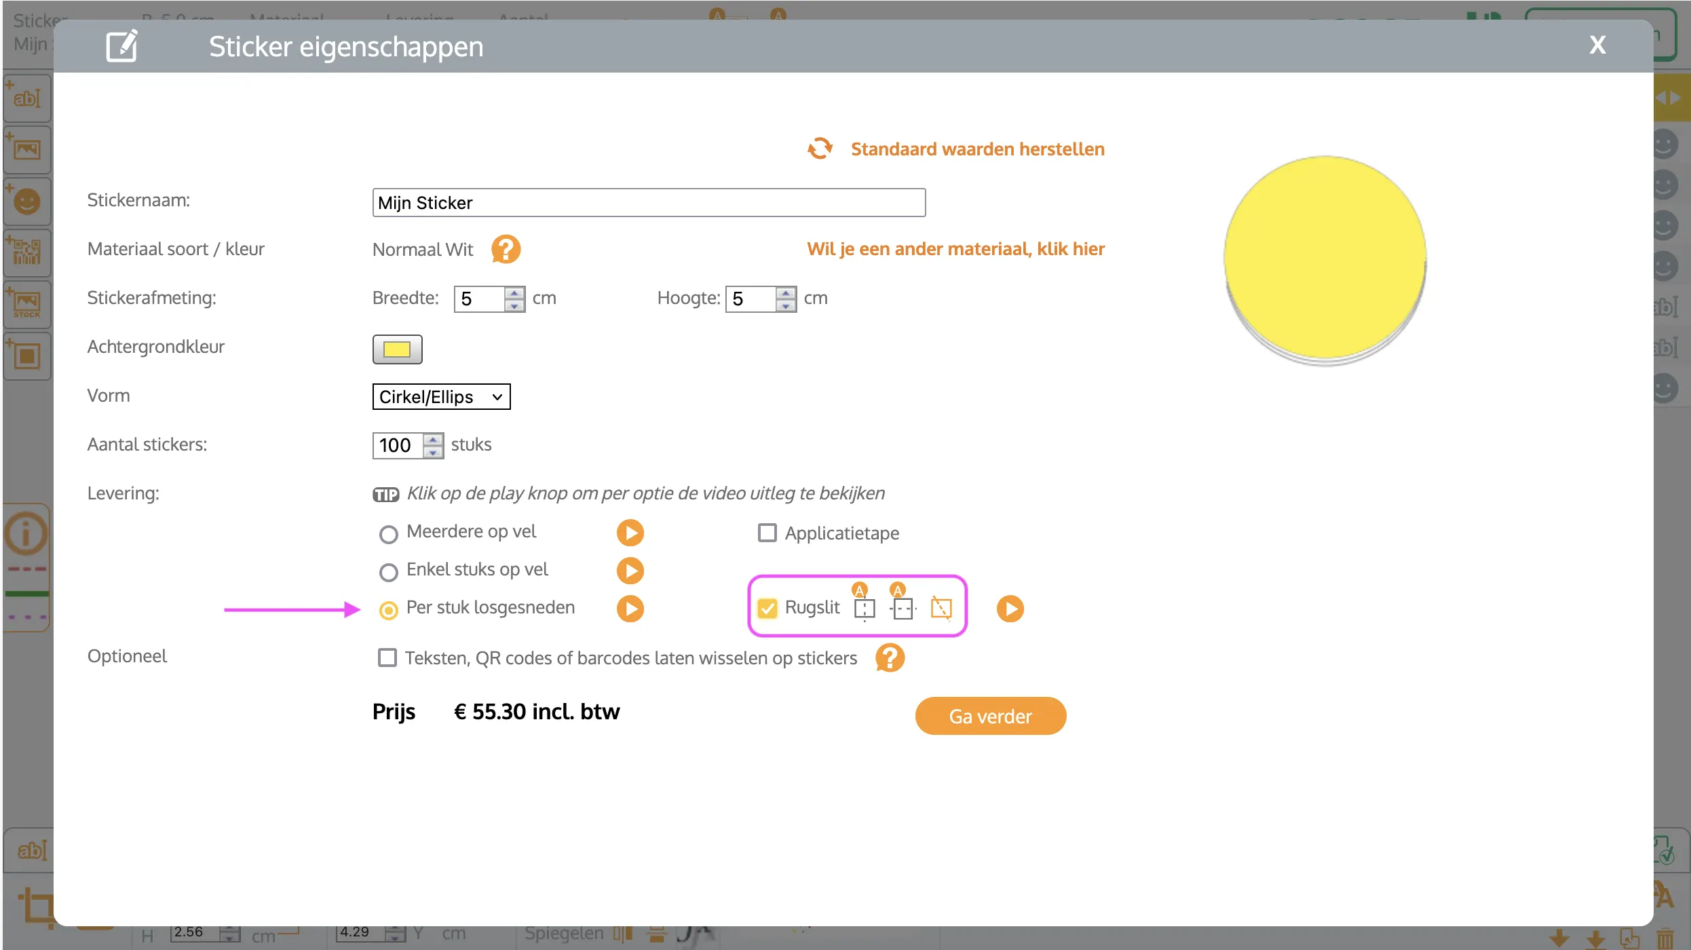Click the edit pencil icon in dialog header

[x=122, y=46]
